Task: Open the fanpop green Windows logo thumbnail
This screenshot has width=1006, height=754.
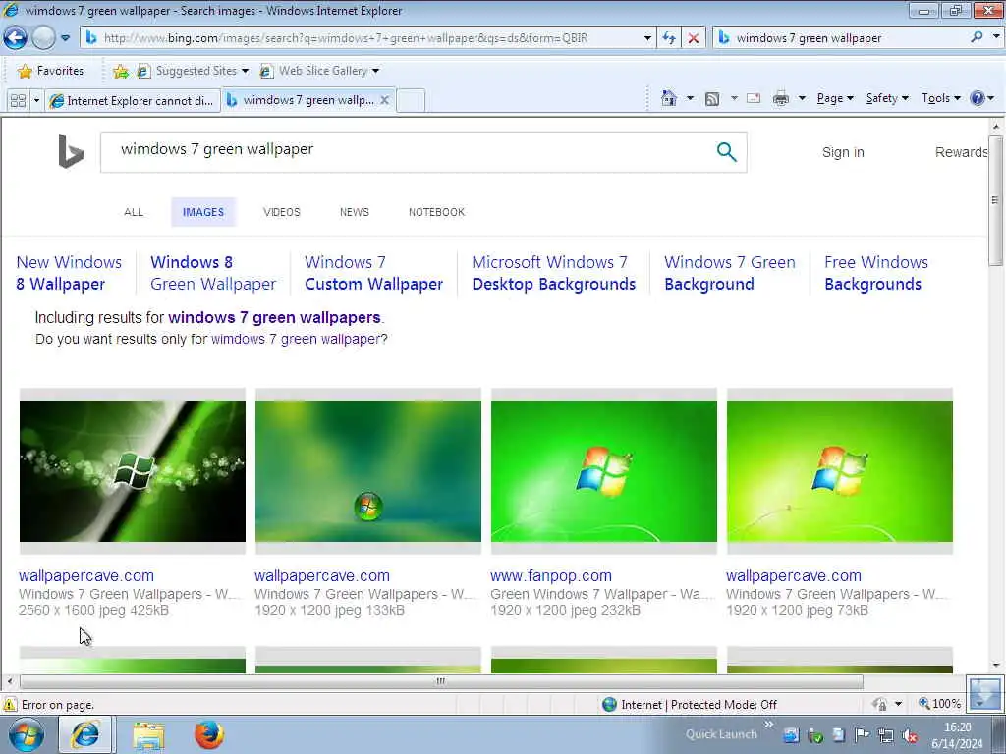Action: pos(604,471)
